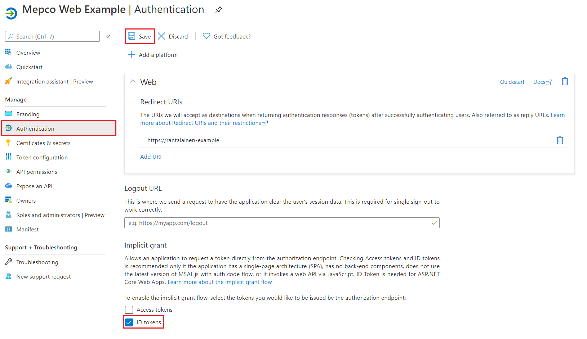Viewport: 587px width, 339px height.
Task: Open Quickstart in the sidebar menu
Action: [29, 67]
